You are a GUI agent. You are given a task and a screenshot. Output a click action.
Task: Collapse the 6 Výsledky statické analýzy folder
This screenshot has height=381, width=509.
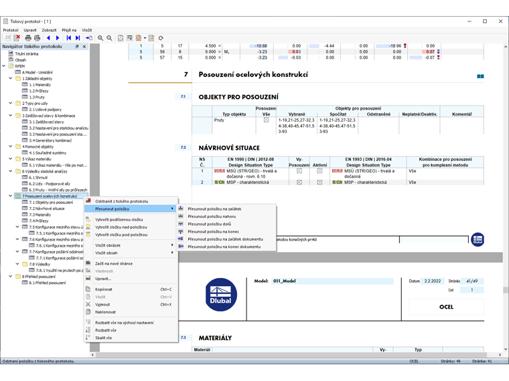(11, 171)
